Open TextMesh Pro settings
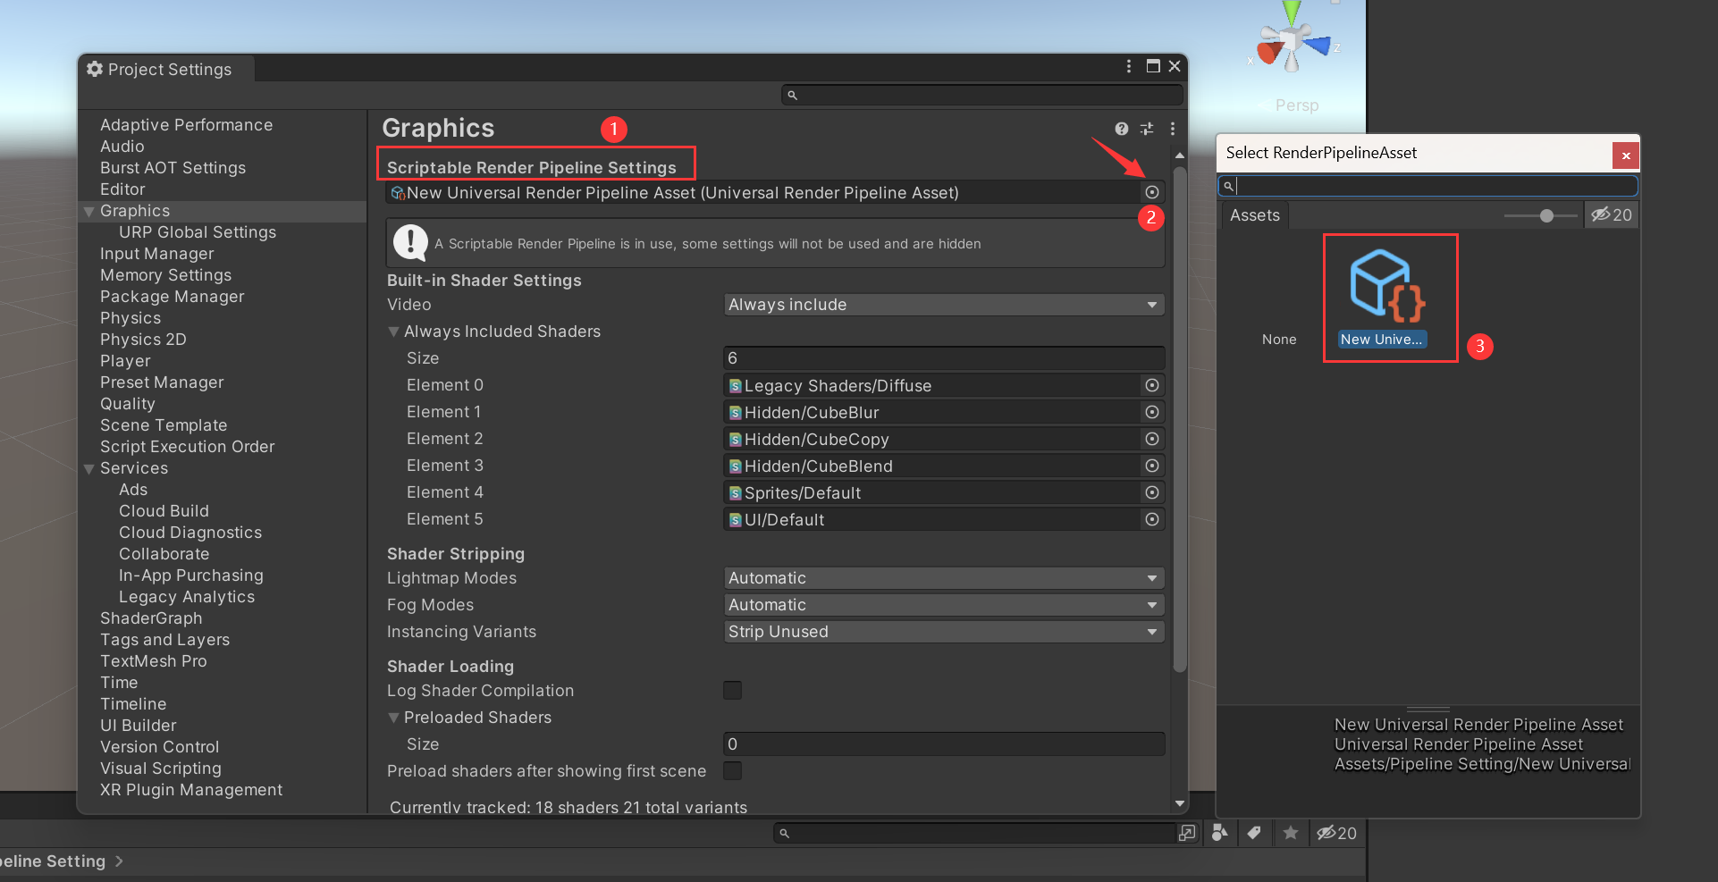The height and width of the screenshot is (882, 1718). [154, 661]
